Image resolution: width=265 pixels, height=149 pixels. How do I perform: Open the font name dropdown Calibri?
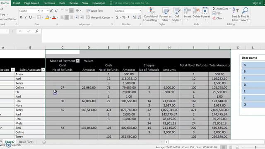click(38, 11)
